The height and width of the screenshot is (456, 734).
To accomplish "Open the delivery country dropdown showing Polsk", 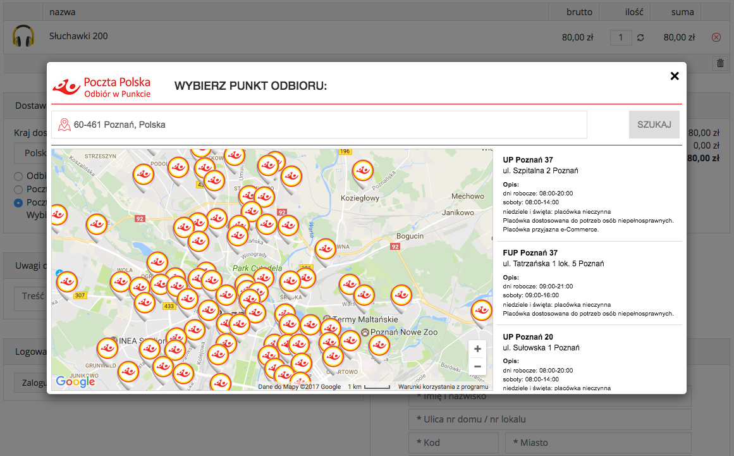I will (30, 153).
